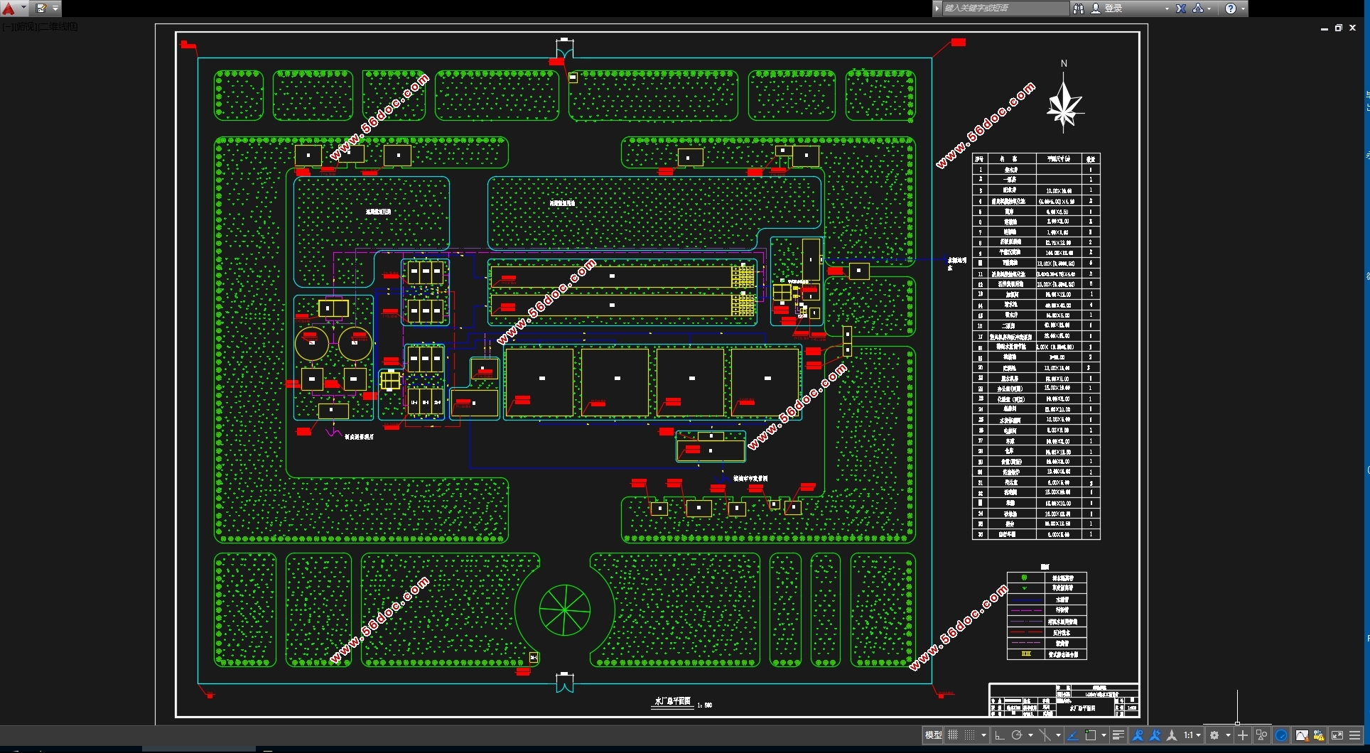Close the drawing window
The width and height of the screenshot is (1370, 753).
coord(1353,28)
